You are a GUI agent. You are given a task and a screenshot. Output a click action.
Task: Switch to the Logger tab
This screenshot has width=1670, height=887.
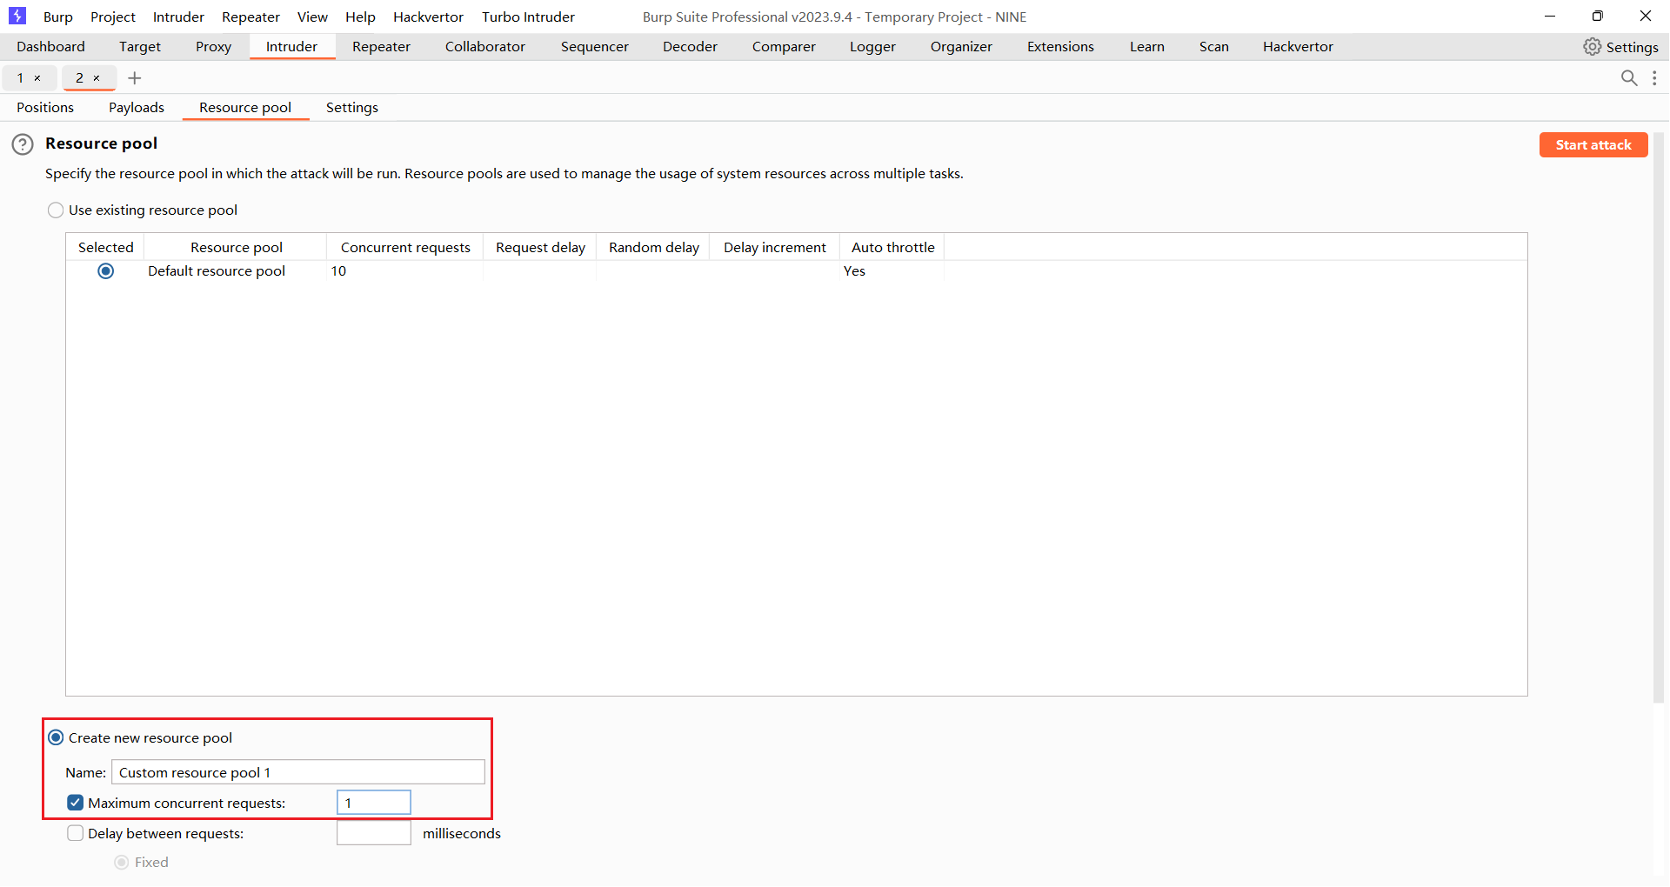pos(872,47)
